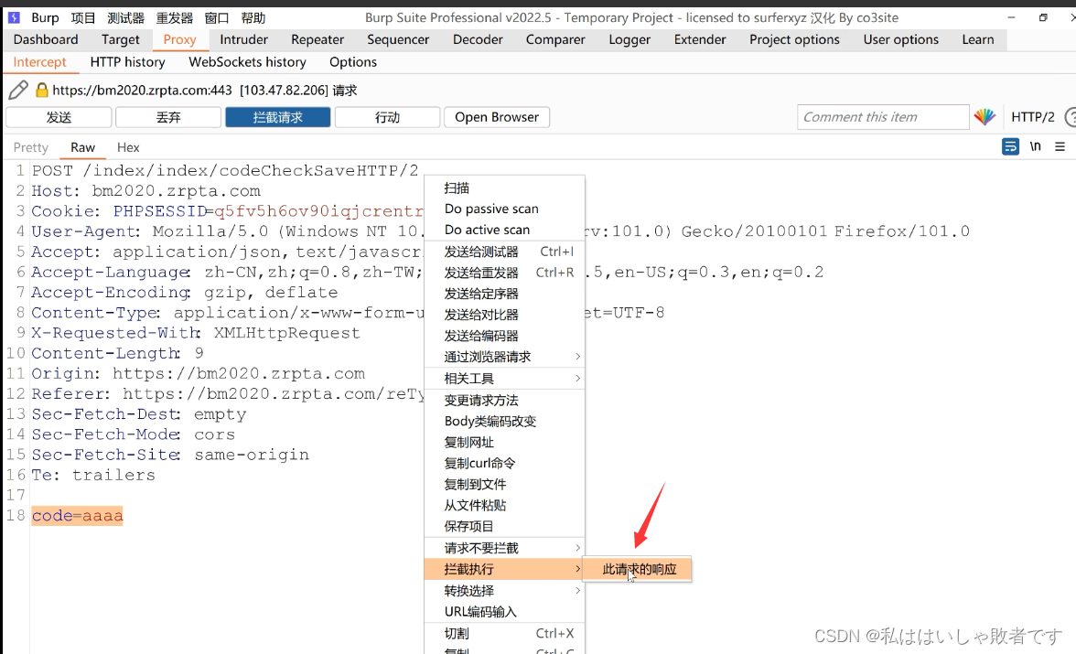The image size is (1076, 654).
Task: Choose 发送给编码器 menu entry
Action: tap(505, 336)
